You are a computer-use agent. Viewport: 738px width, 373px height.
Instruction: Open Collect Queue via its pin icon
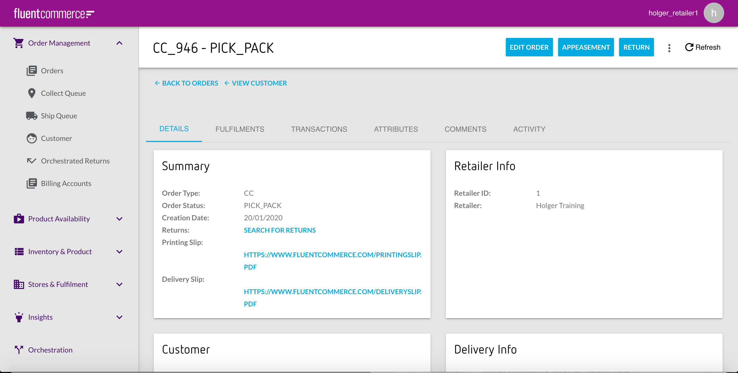click(x=32, y=93)
